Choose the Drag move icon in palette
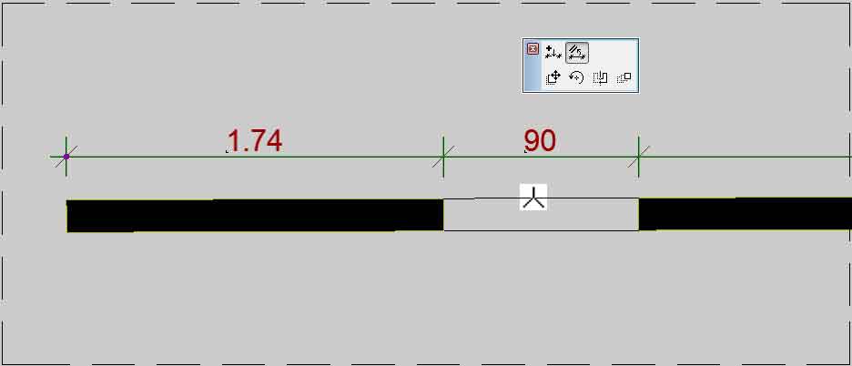Viewport: 852px width, 366px height. click(553, 77)
